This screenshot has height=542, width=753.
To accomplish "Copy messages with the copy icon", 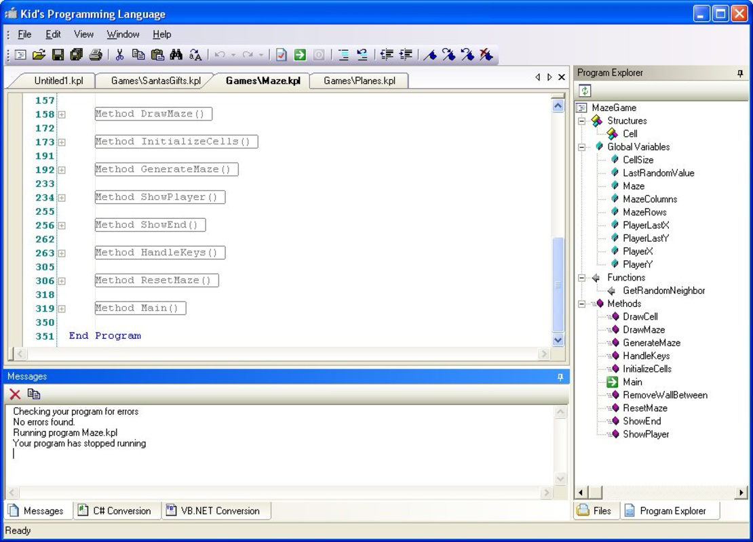I will click(34, 394).
